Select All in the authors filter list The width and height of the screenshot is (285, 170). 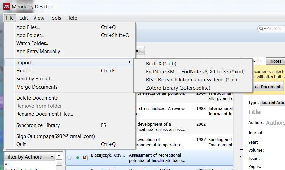coord(7,164)
